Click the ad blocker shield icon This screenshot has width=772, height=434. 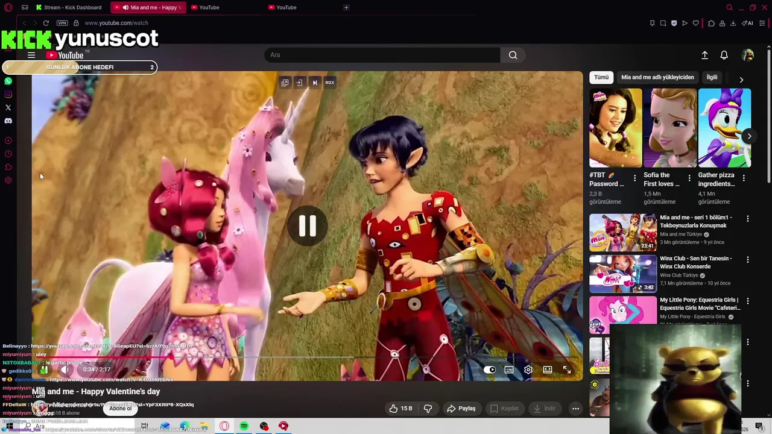674,23
